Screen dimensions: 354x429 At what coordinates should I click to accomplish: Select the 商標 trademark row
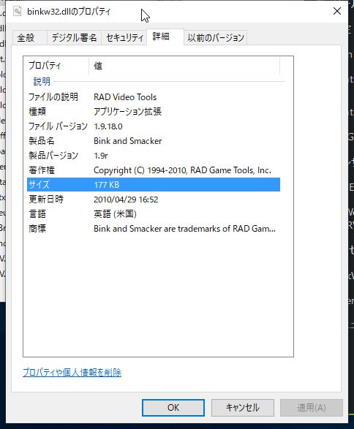pyautogui.click(x=154, y=229)
